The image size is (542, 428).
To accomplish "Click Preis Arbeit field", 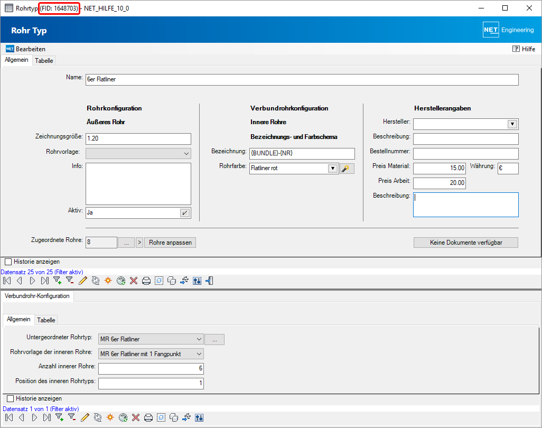I will [x=440, y=183].
